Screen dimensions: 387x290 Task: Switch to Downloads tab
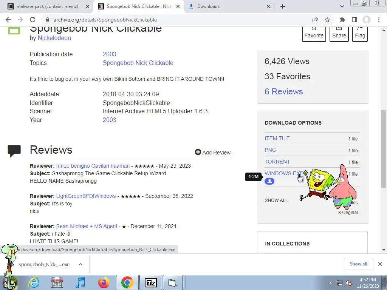click(229, 6)
